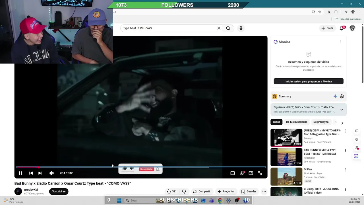
Task: Open the prodbyKai channel avatar
Action: click(x=18, y=191)
